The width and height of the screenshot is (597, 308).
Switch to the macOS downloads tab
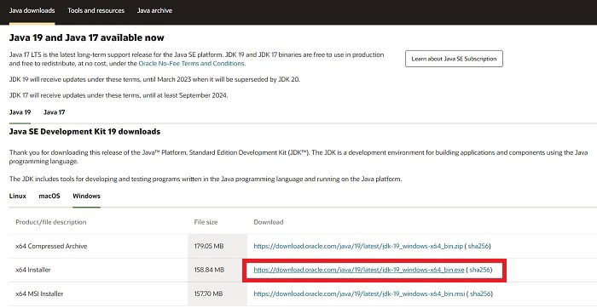click(49, 196)
